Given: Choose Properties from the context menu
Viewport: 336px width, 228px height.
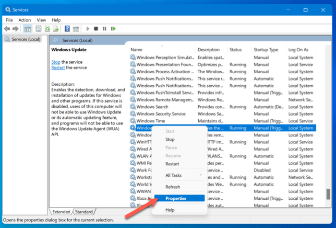Looking at the screenshot, I should pos(176,198).
